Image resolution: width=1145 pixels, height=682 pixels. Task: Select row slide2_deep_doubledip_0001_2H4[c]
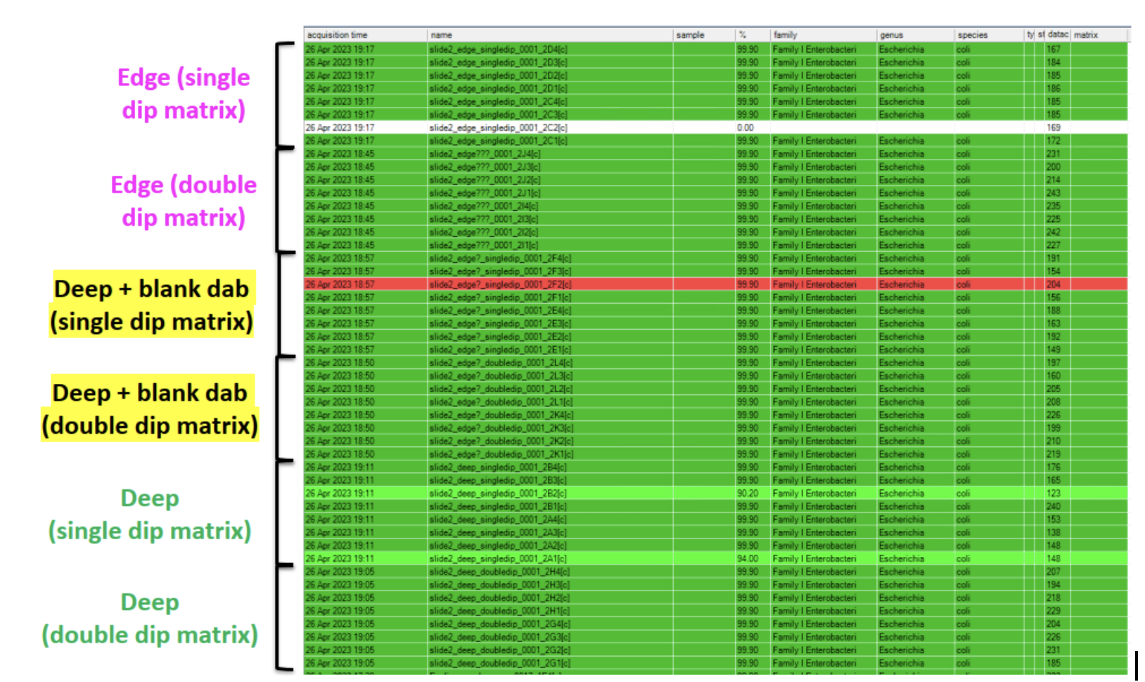coord(716,572)
